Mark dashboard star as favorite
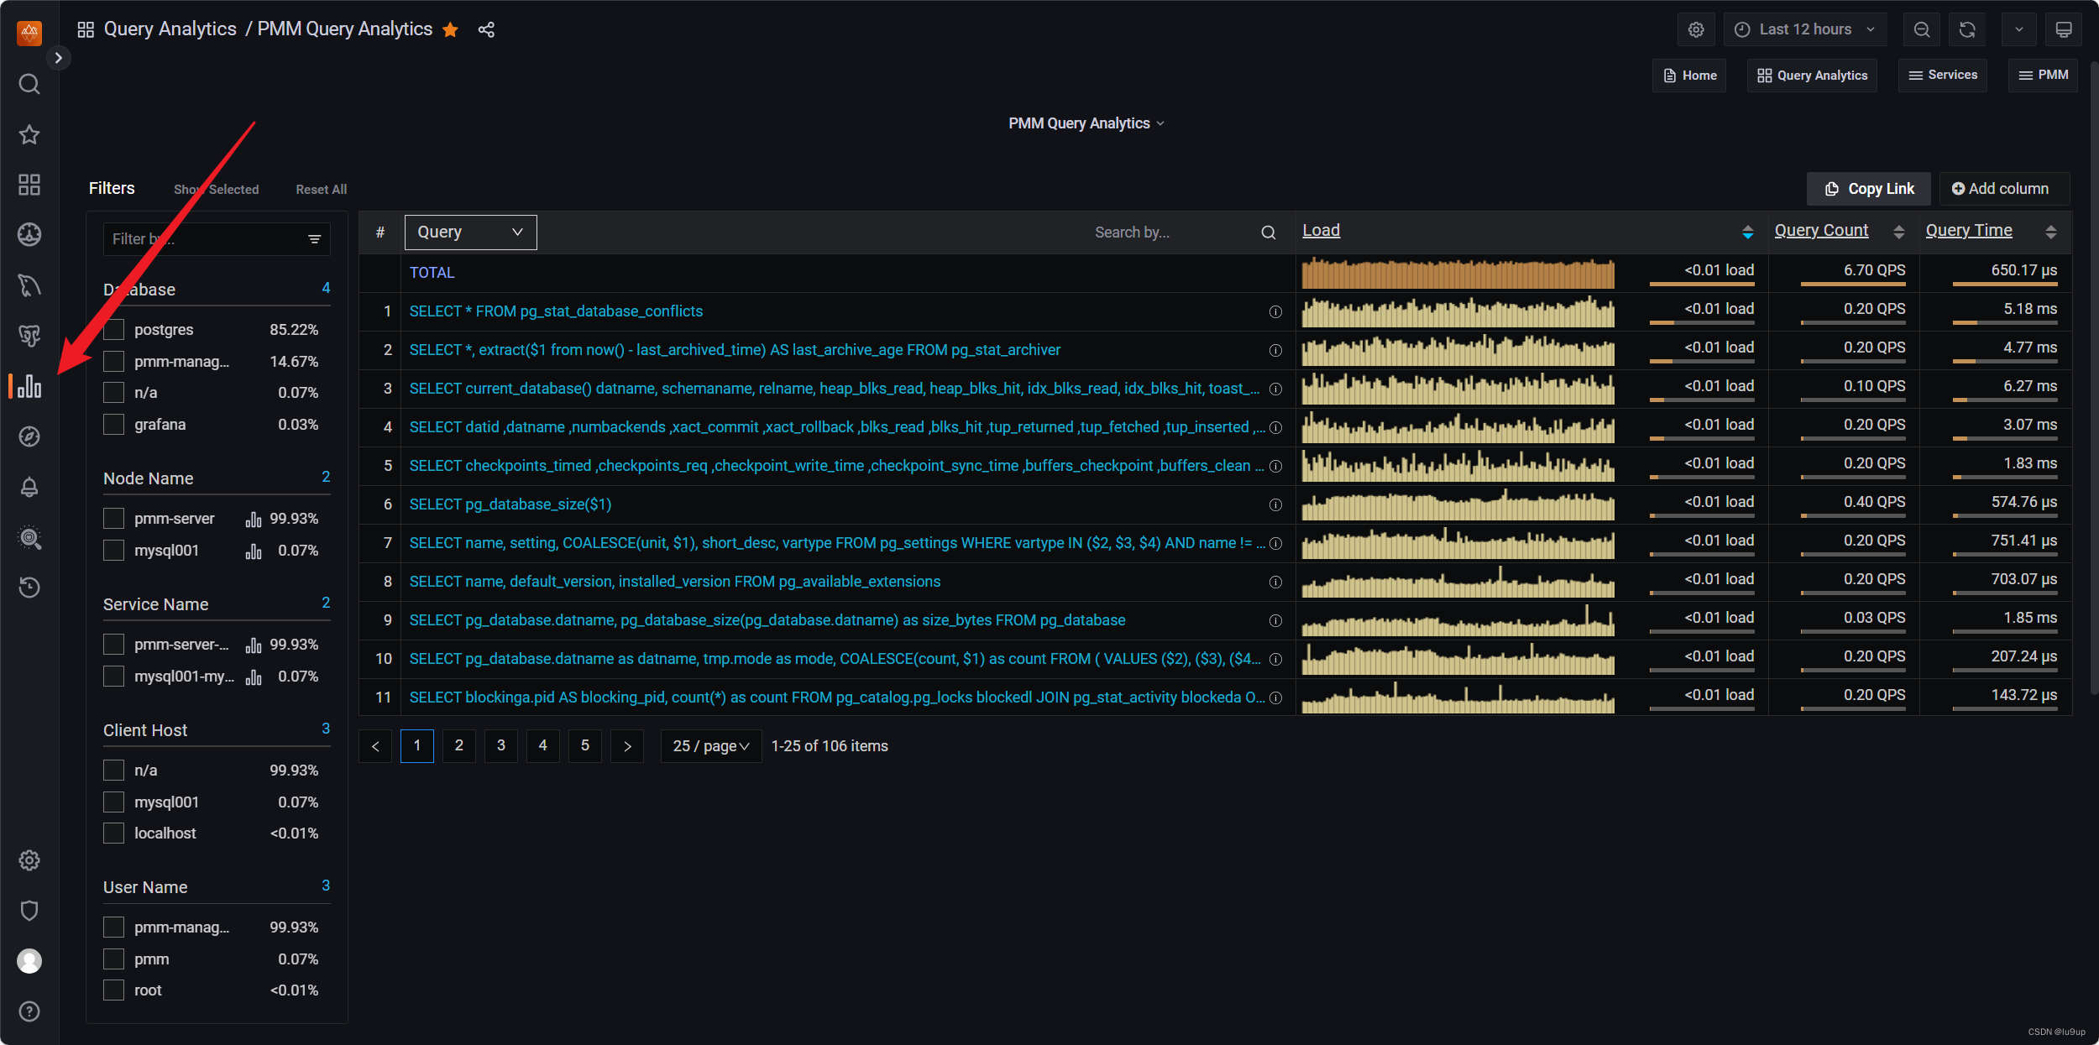The width and height of the screenshot is (2099, 1045). [x=451, y=29]
